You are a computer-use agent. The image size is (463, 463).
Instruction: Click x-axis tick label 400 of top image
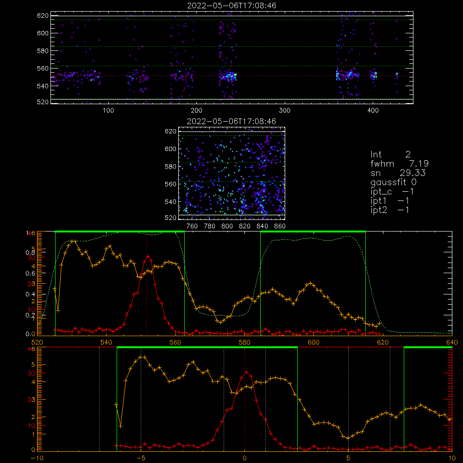pyautogui.click(x=373, y=111)
